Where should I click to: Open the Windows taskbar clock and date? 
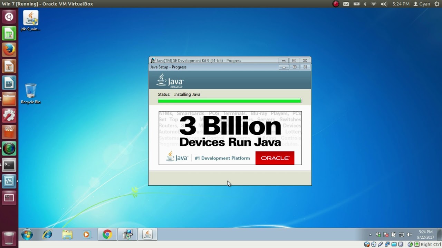pyautogui.click(x=425, y=235)
